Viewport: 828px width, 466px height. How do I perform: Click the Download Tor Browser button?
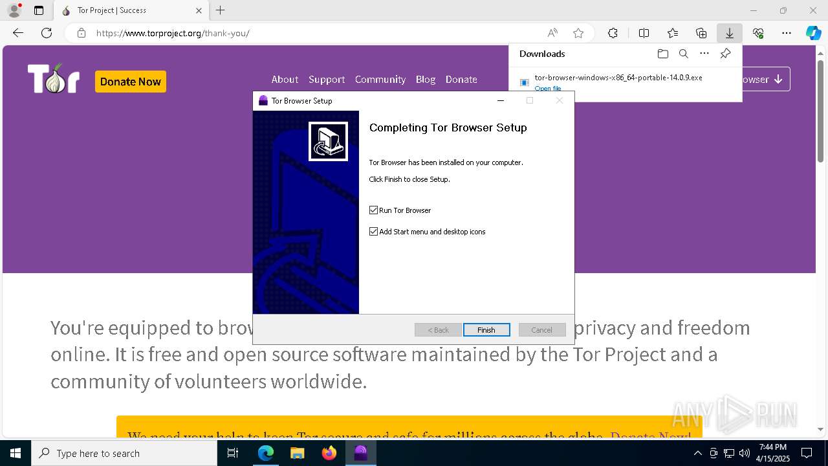(x=766, y=80)
